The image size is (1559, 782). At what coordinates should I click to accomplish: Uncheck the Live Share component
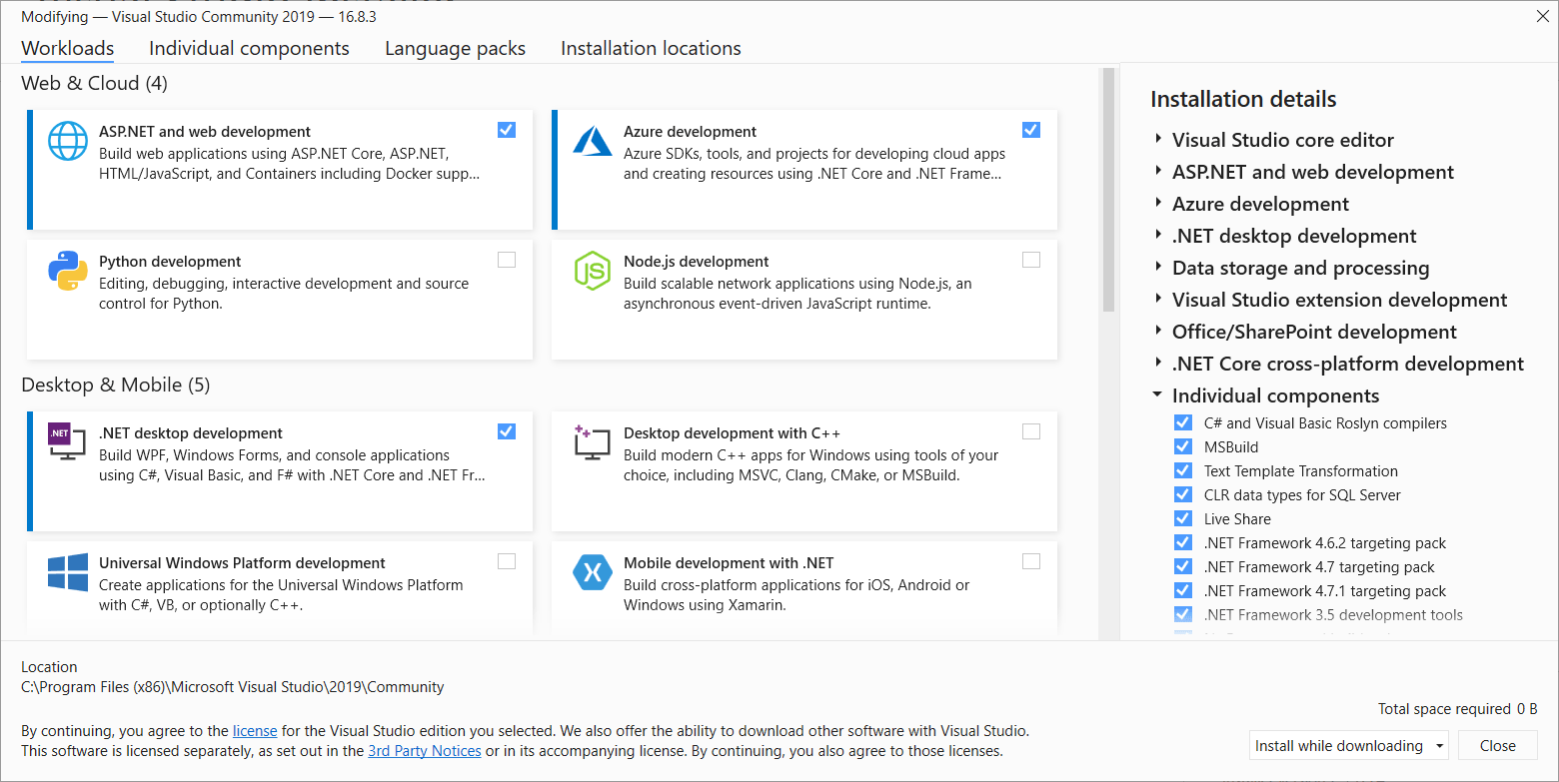click(x=1183, y=519)
